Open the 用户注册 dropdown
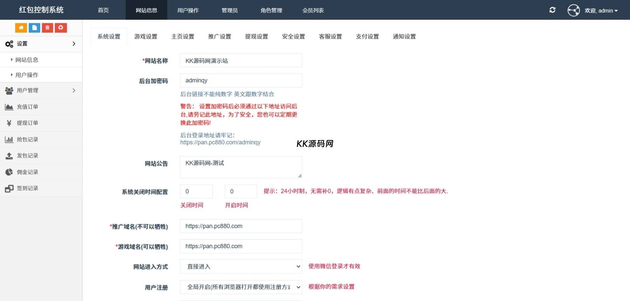630x301 pixels. point(241,287)
